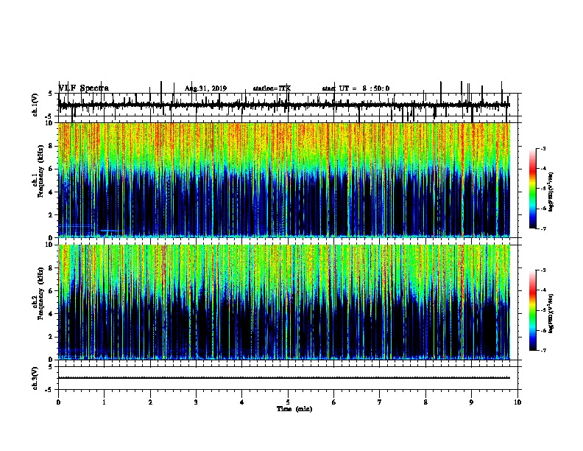Click time axis tick label "6"
This screenshot has width=583, height=451.
[333, 402]
